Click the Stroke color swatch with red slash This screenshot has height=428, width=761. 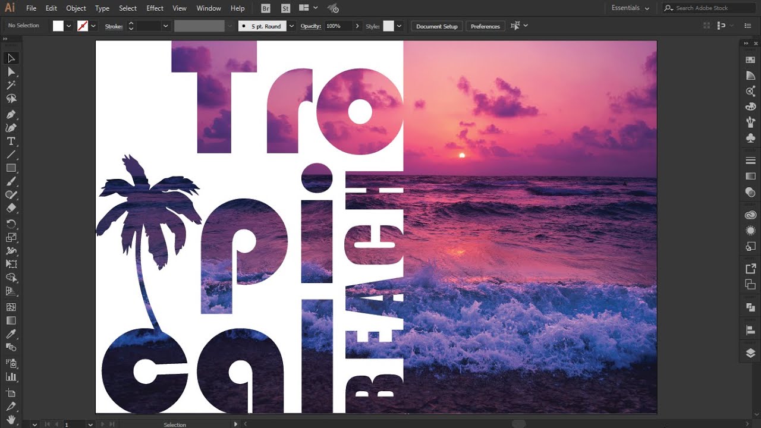coord(83,26)
